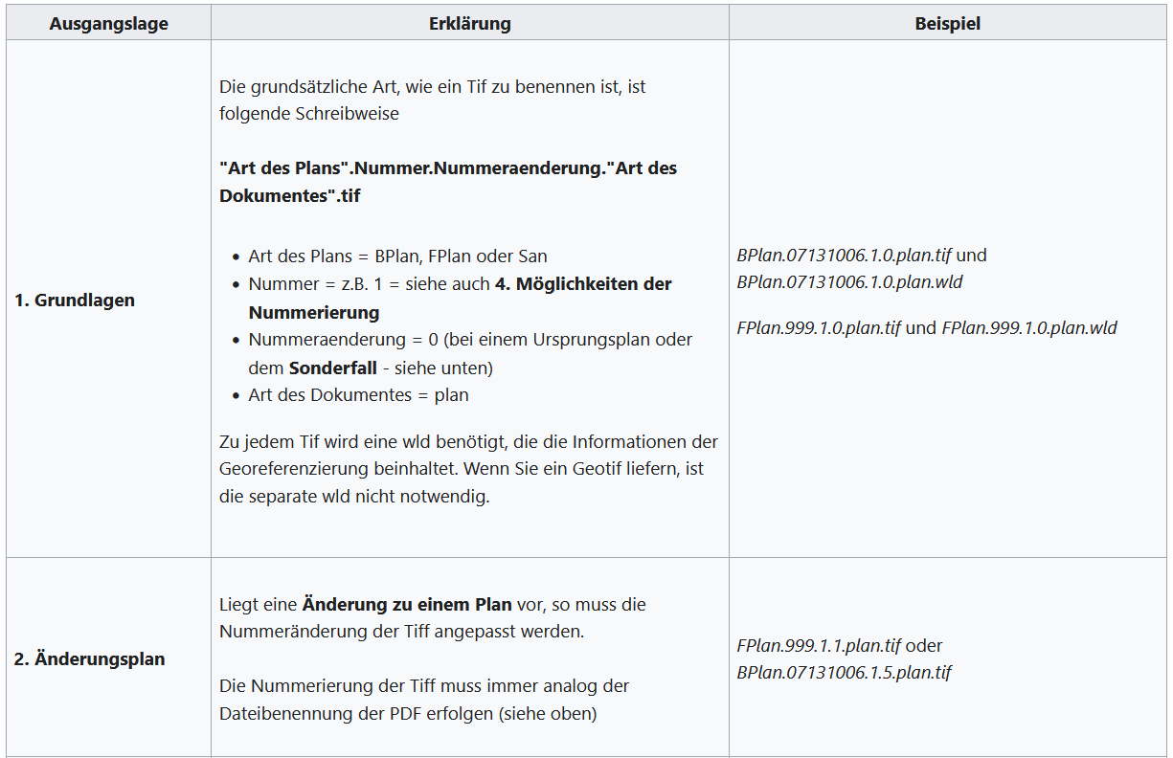The height and width of the screenshot is (758, 1173).
Task: Click the Erklärung column header
Action: [469, 24]
